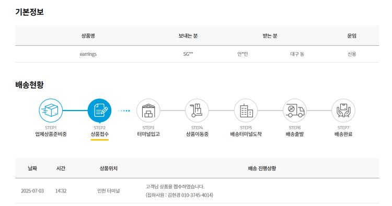Click the 배송 진행상황 column header
Screen dimensions: 392x206
[x=262, y=168]
